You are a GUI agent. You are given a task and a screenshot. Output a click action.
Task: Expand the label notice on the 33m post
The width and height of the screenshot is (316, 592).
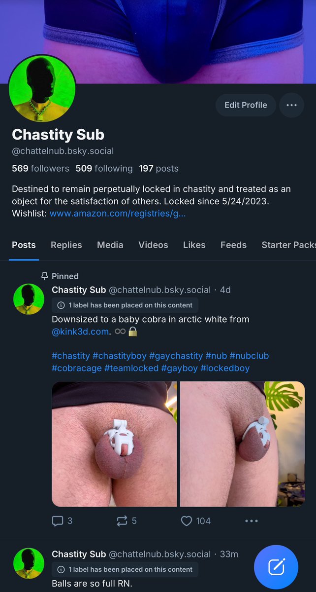tap(125, 569)
